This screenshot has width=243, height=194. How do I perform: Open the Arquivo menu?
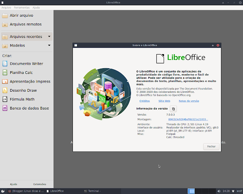tap(6, 8)
